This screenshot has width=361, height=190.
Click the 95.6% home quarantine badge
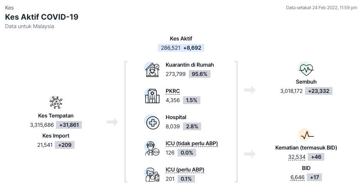[x=200, y=74]
